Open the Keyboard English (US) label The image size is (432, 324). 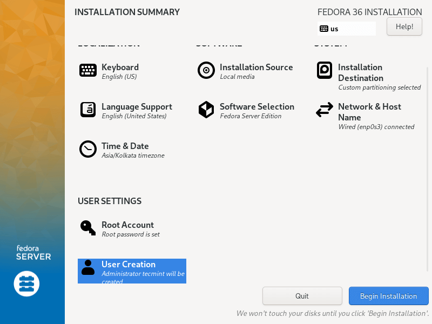[119, 77]
